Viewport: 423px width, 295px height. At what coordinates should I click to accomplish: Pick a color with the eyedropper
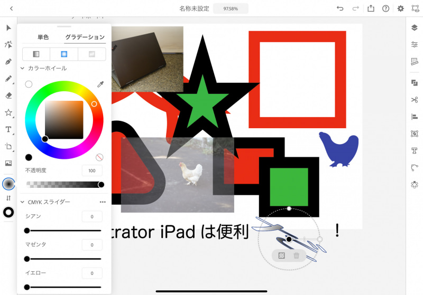click(x=100, y=84)
